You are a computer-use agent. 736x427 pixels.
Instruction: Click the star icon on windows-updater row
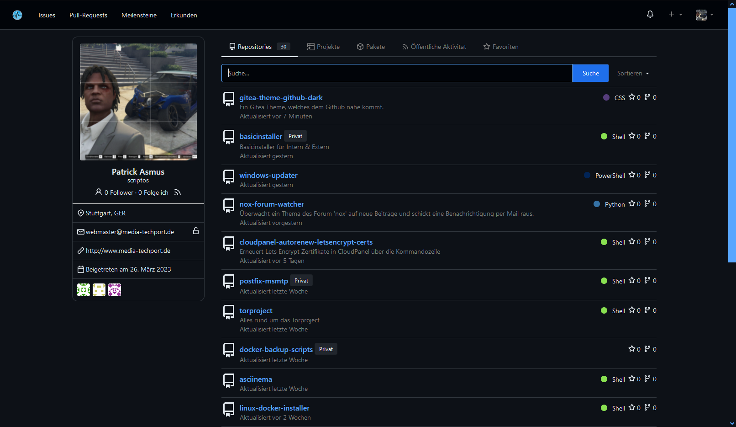[x=632, y=175]
